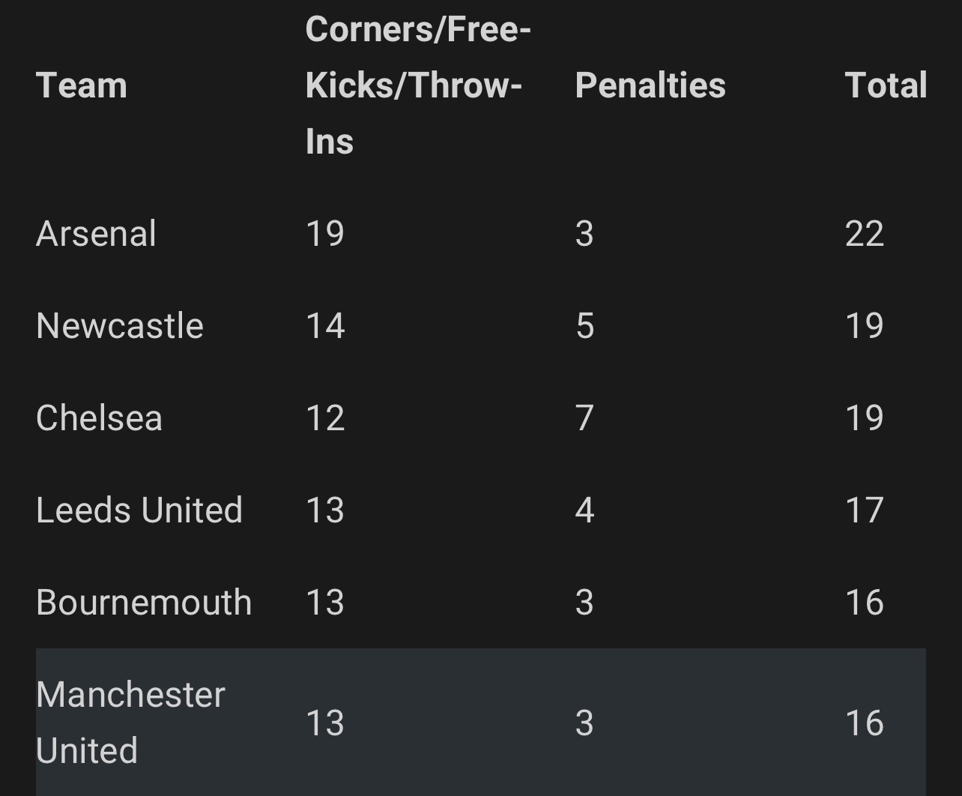This screenshot has height=796, width=962.
Task: Click Arsenal's total value of 22
Action: (864, 233)
